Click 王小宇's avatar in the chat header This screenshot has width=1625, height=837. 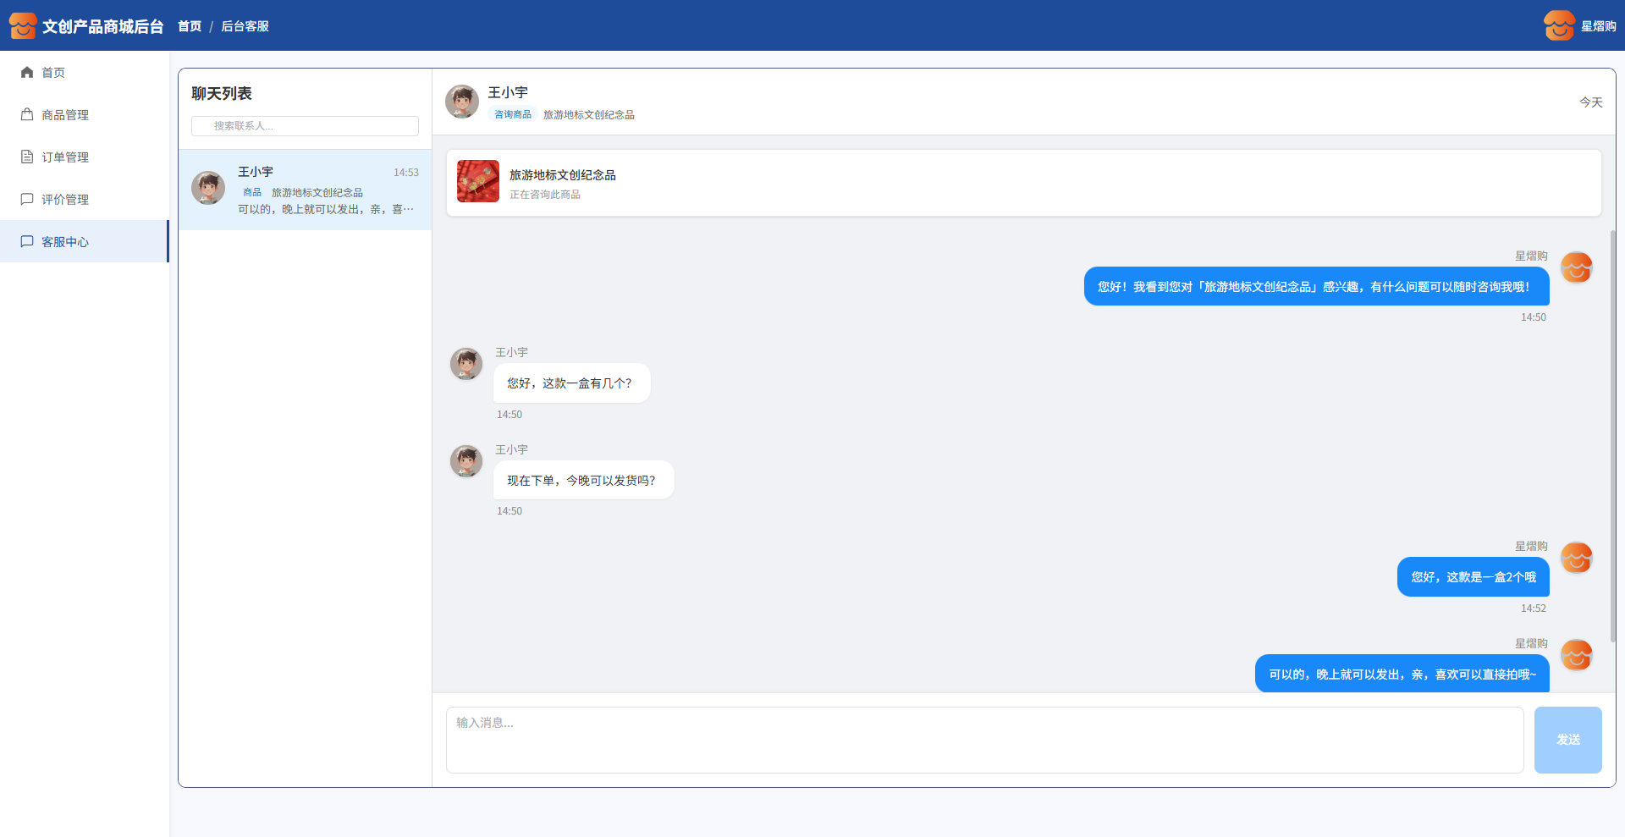pyautogui.click(x=462, y=102)
